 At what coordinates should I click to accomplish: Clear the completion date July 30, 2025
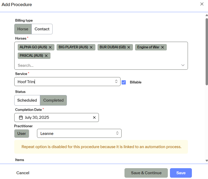(x=94, y=117)
